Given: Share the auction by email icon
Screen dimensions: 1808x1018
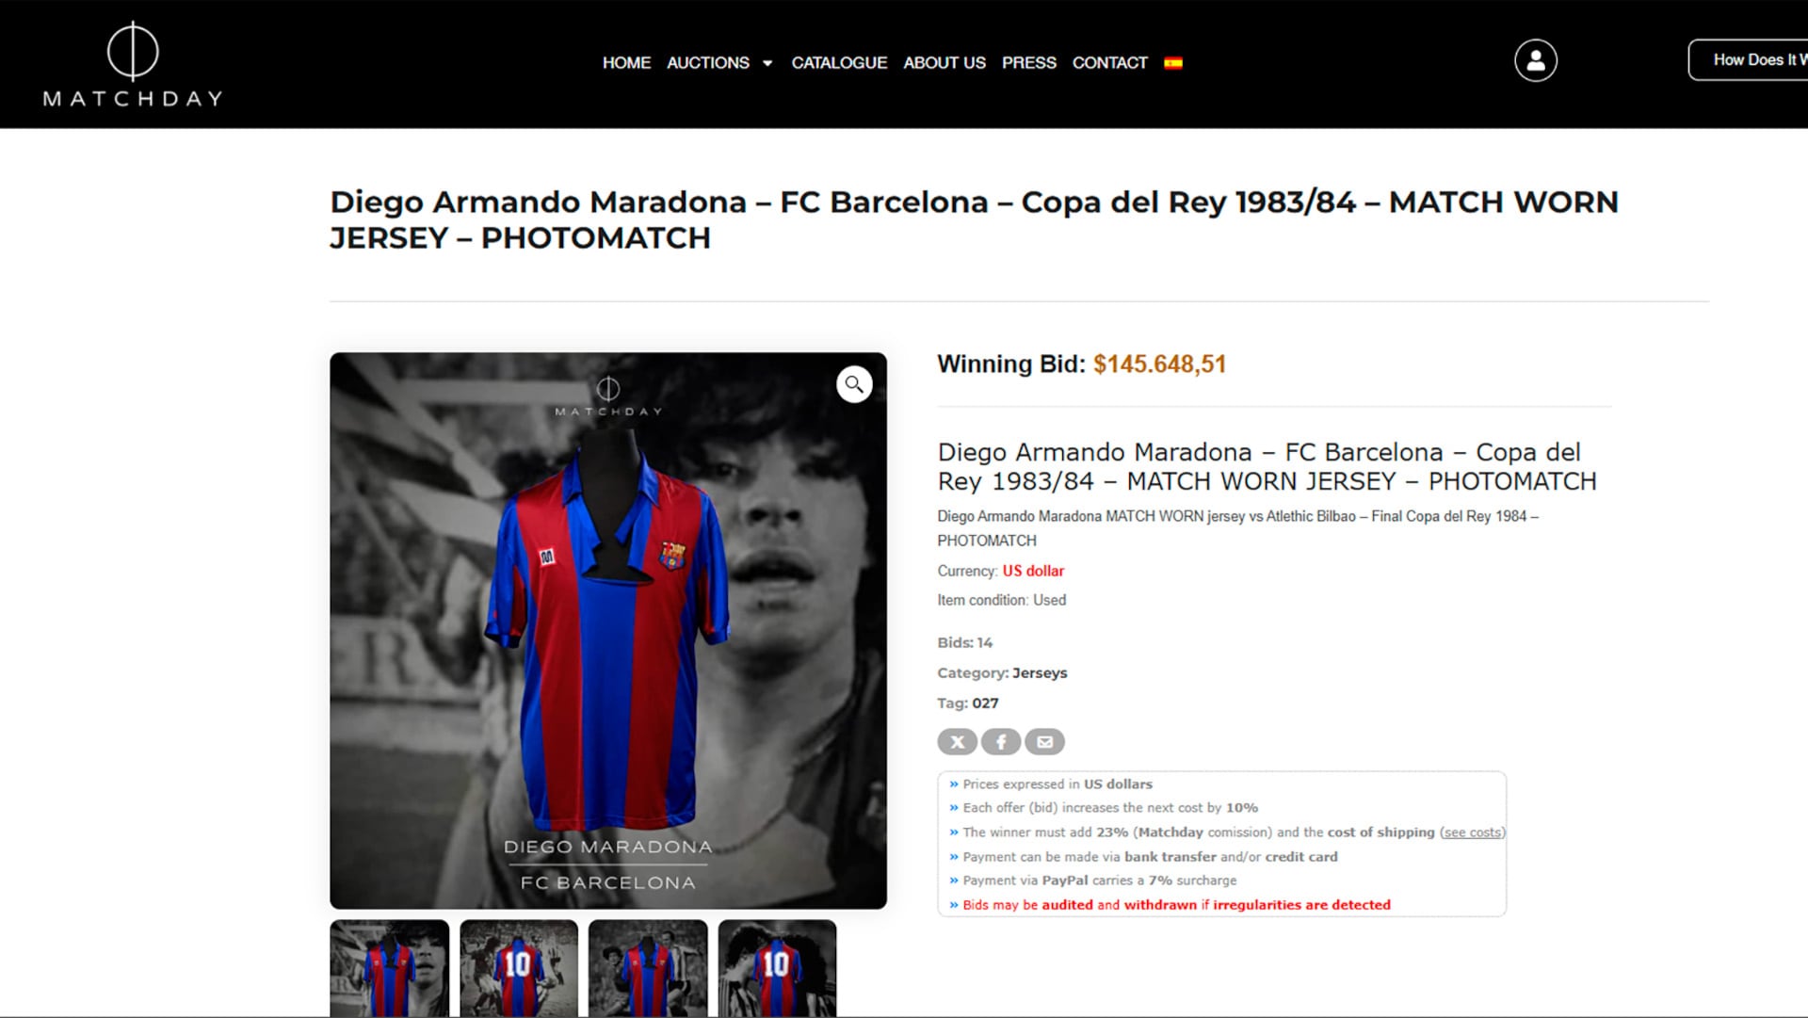Looking at the screenshot, I should point(1044,742).
